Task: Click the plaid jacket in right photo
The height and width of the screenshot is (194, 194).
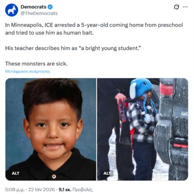Action: coord(140,120)
